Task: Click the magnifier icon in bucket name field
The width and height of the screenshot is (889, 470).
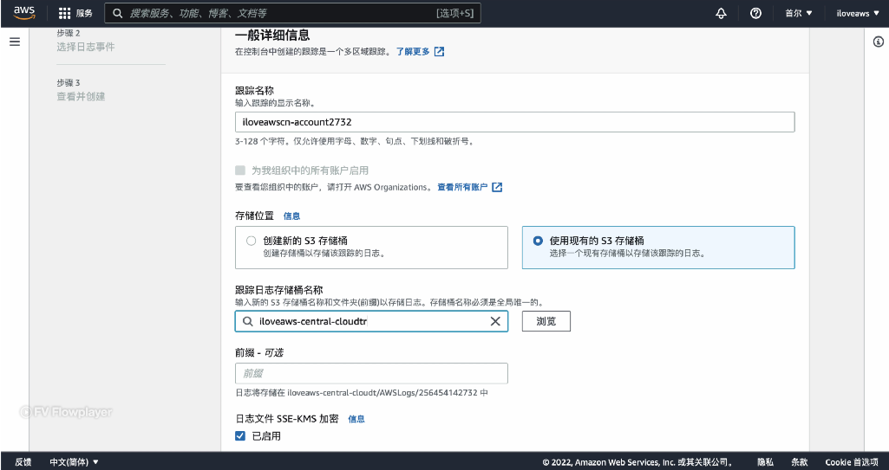Action: 248,321
